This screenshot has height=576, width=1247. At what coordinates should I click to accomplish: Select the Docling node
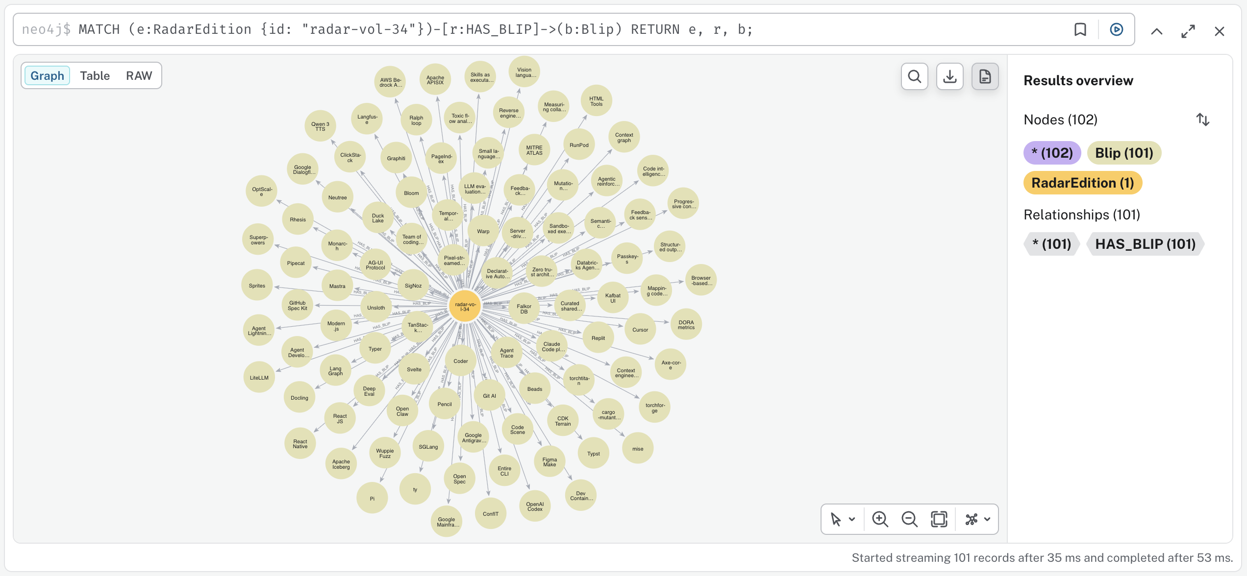coord(299,398)
